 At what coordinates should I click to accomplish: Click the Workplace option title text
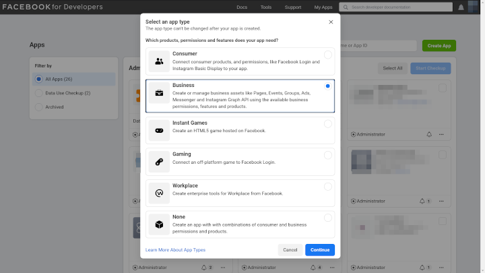point(185,185)
